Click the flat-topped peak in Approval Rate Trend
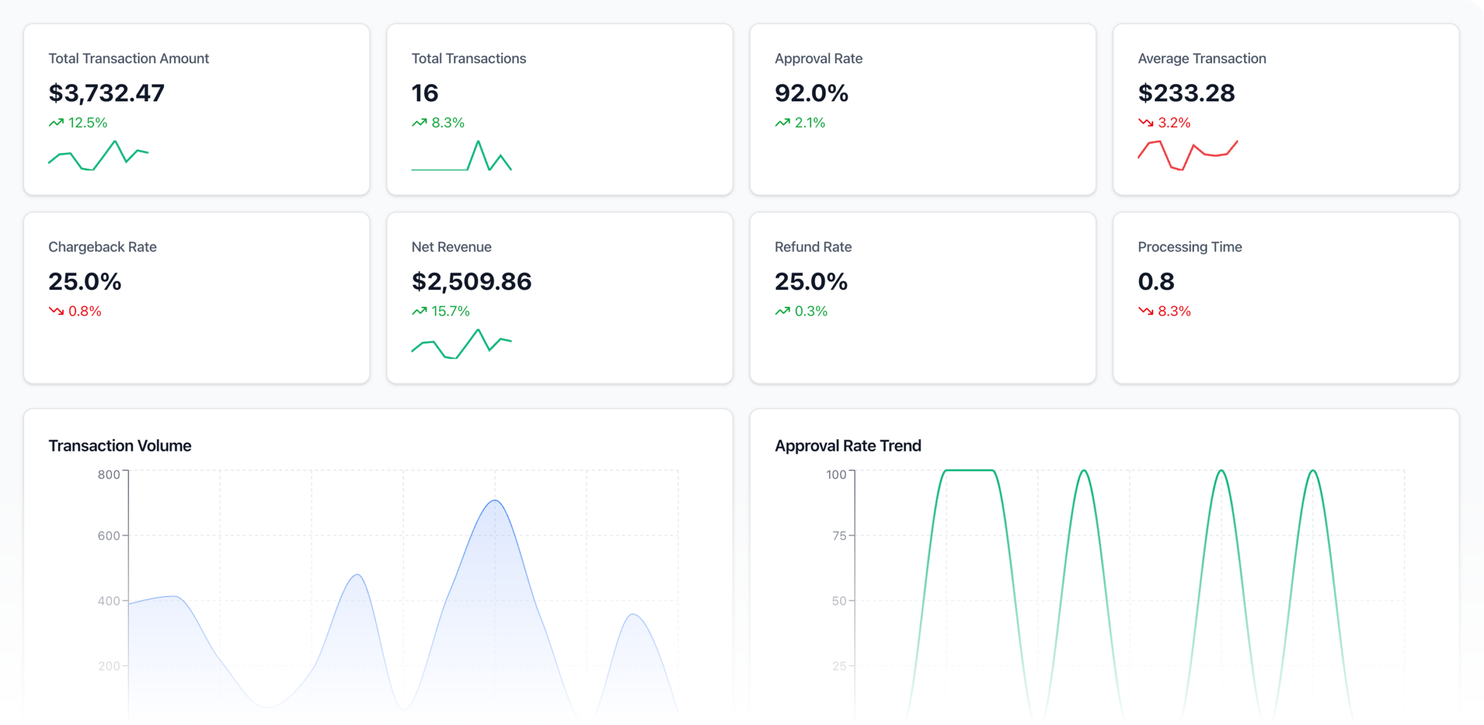 click(970, 470)
